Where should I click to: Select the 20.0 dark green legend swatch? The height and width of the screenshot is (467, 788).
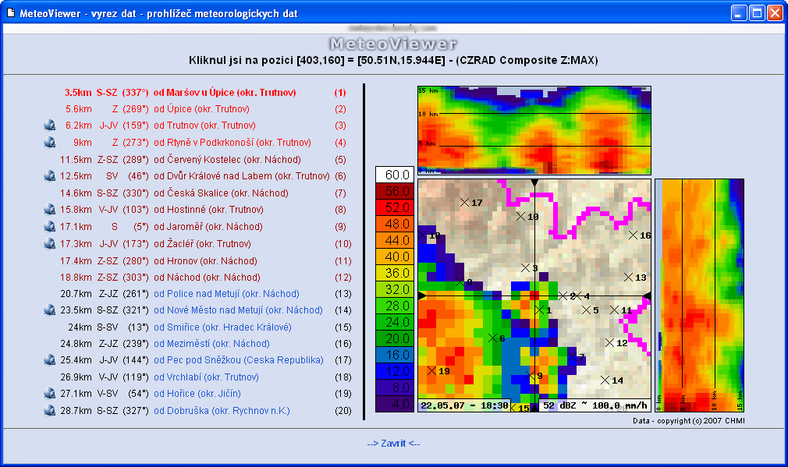(x=395, y=338)
